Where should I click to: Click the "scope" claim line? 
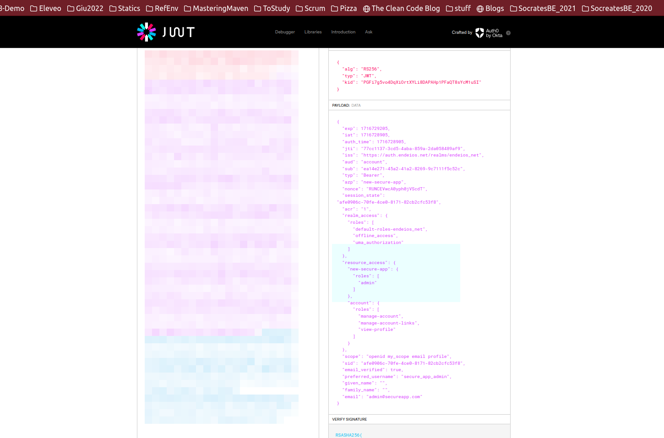[397, 357]
